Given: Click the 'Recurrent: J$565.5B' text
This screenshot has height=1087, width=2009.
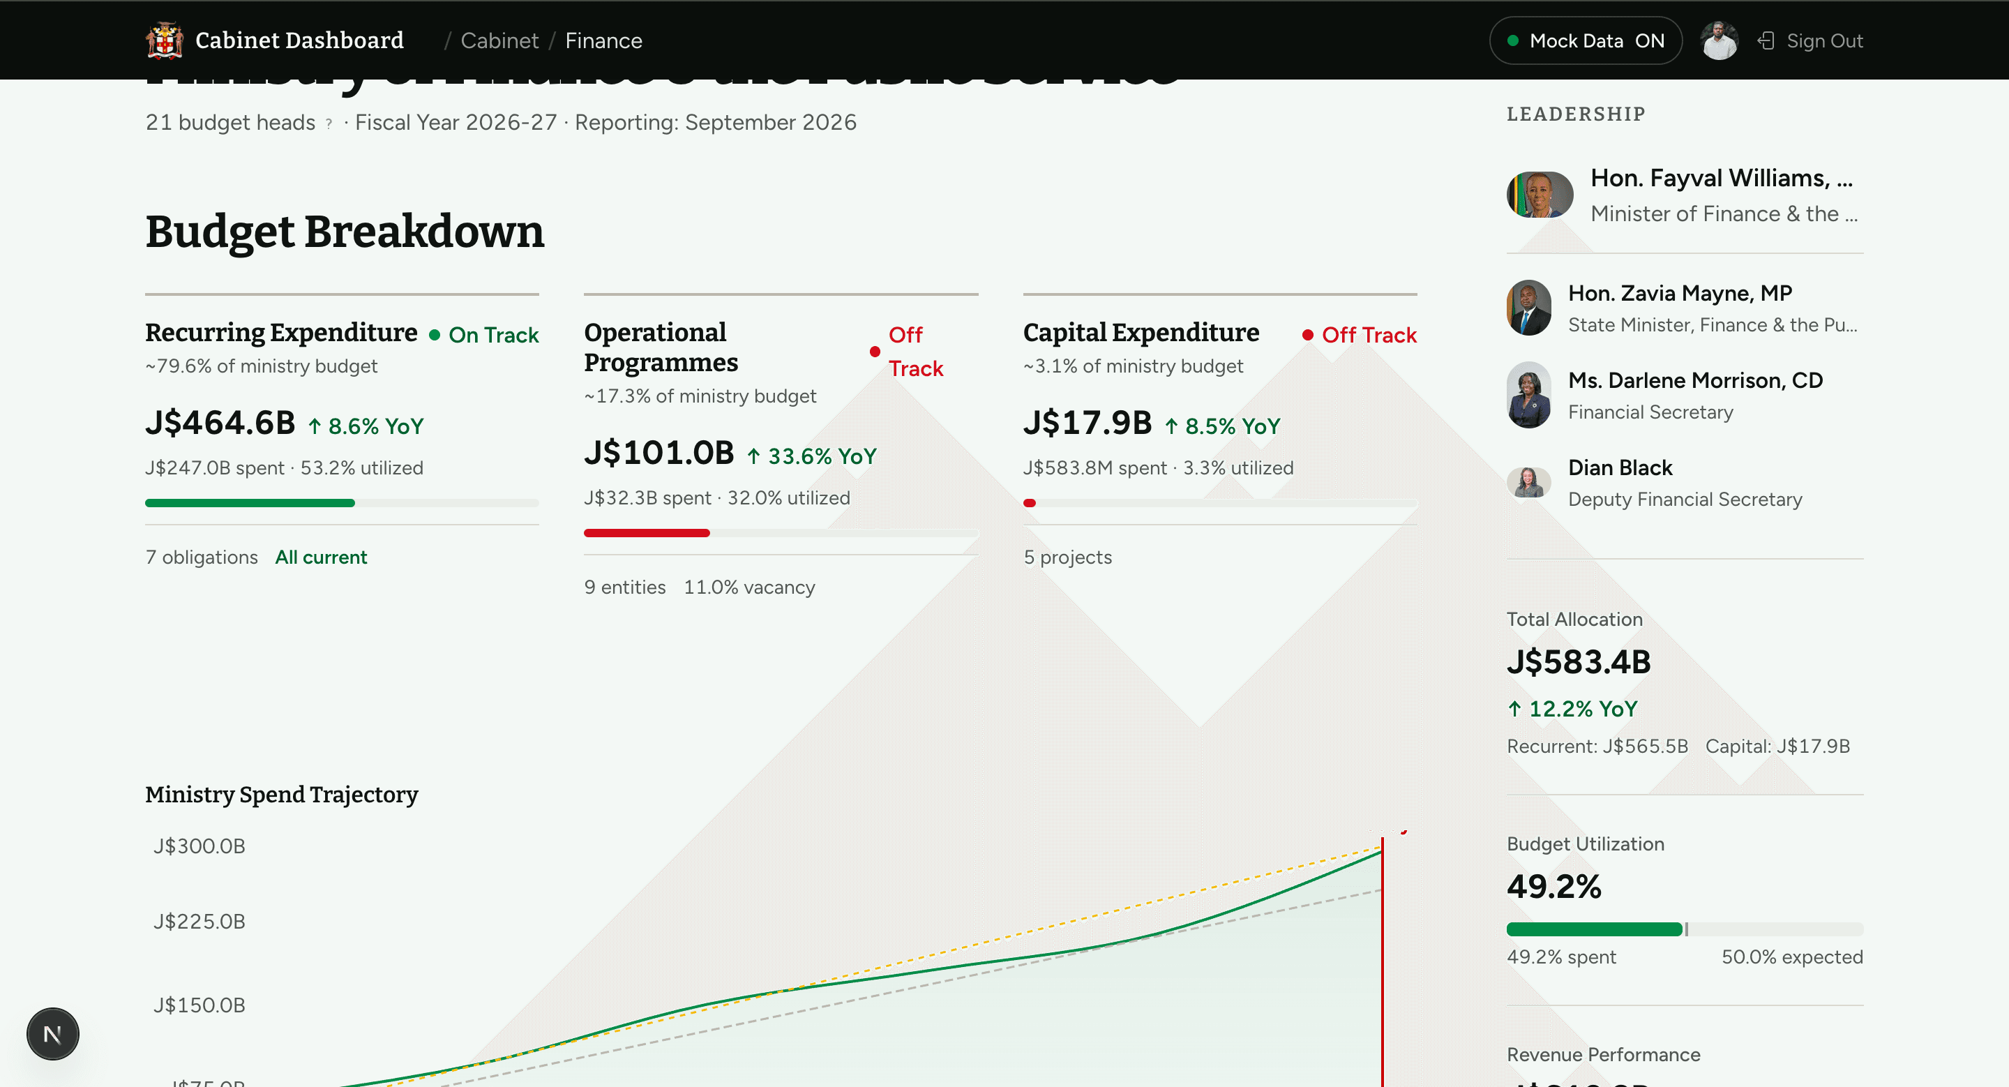Looking at the screenshot, I should click(x=1597, y=747).
